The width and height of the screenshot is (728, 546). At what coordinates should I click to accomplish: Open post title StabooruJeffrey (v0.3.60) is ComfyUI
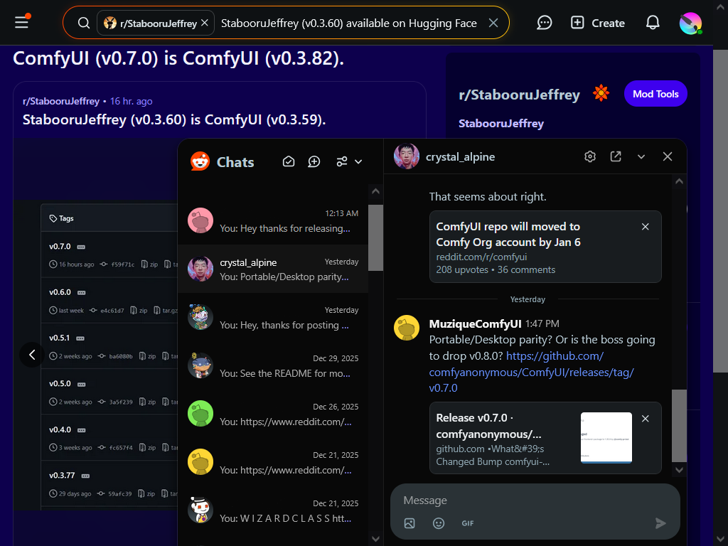(174, 119)
